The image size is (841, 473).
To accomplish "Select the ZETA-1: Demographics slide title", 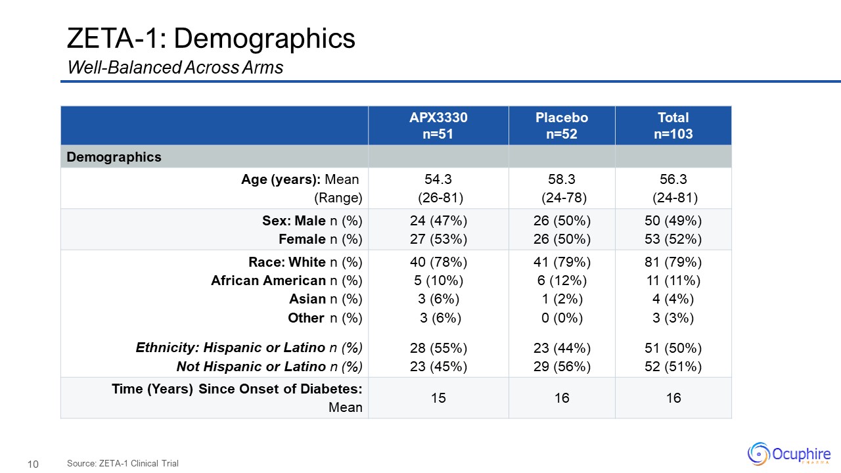I will click(x=211, y=39).
